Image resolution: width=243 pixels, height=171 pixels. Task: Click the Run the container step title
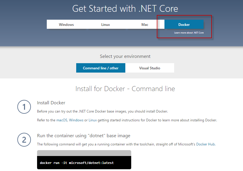pyautogui.click(x=84, y=136)
